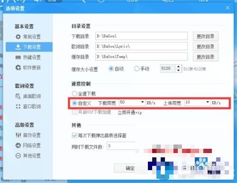Click 更改目录 for 缓存目录
The image size is (237, 183).
(206, 57)
